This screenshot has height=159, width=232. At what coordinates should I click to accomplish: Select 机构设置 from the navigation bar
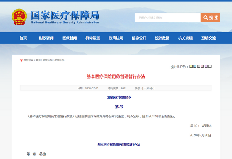(x=93, y=38)
